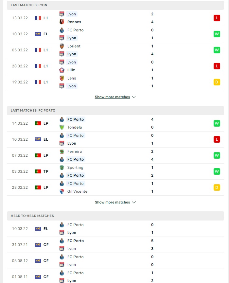The width and height of the screenshot is (229, 283).
Task: Click the Lille club crest
Action: click(x=62, y=70)
